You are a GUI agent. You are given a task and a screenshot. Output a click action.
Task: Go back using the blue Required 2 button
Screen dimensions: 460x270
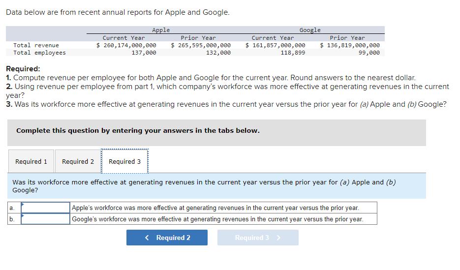167,238
